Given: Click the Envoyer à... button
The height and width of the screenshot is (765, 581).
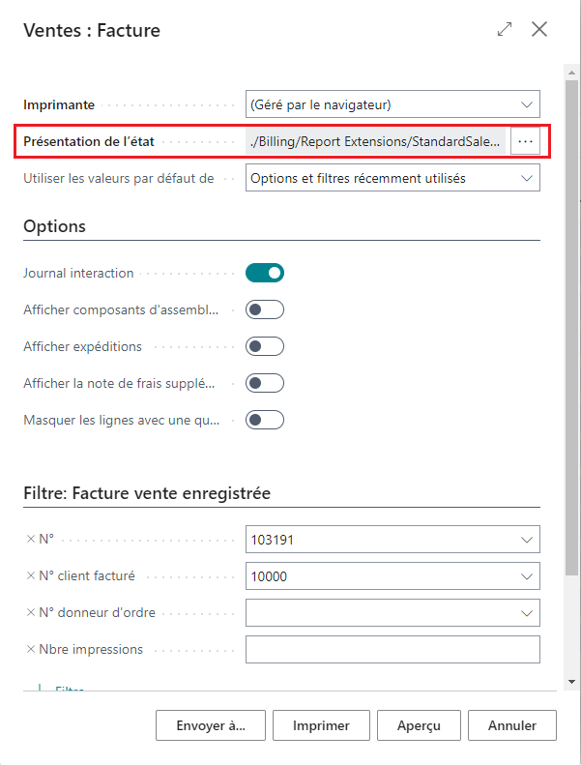Looking at the screenshot, I should [211, 724].
